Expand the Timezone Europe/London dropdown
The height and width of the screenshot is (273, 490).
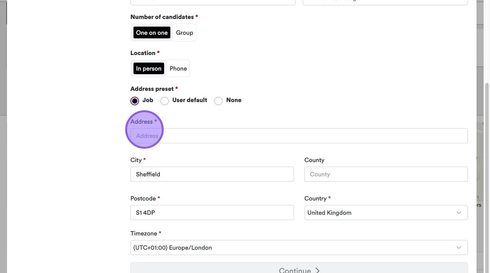(x=299, y=248)
